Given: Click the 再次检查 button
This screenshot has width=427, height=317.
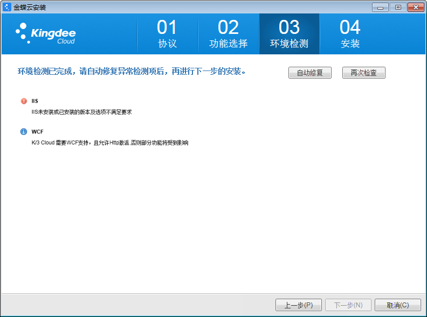Looking at the screenshot, I should pos(364,73).
